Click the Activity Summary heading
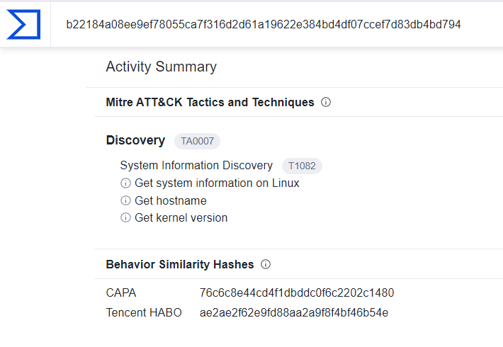This screenshot has width=503, height=347. pyautogui.click(x=161, y=67)
